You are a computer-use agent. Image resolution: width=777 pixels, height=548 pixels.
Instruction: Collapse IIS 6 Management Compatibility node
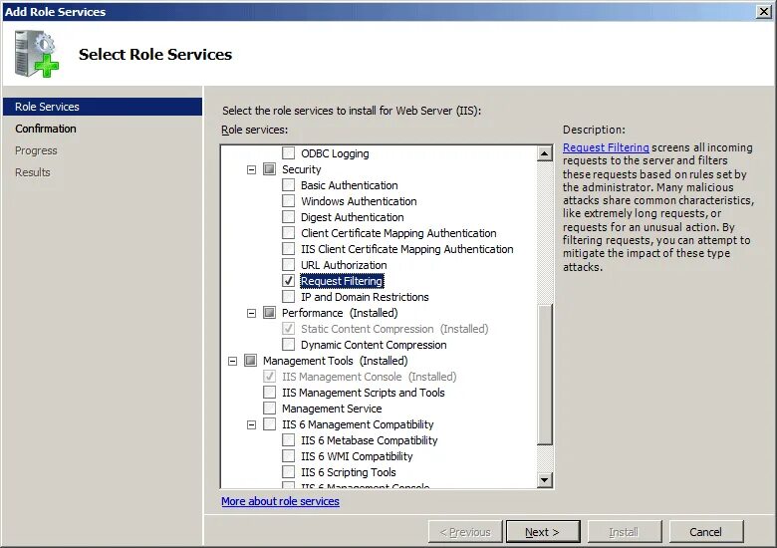click(x=252, y=425)
